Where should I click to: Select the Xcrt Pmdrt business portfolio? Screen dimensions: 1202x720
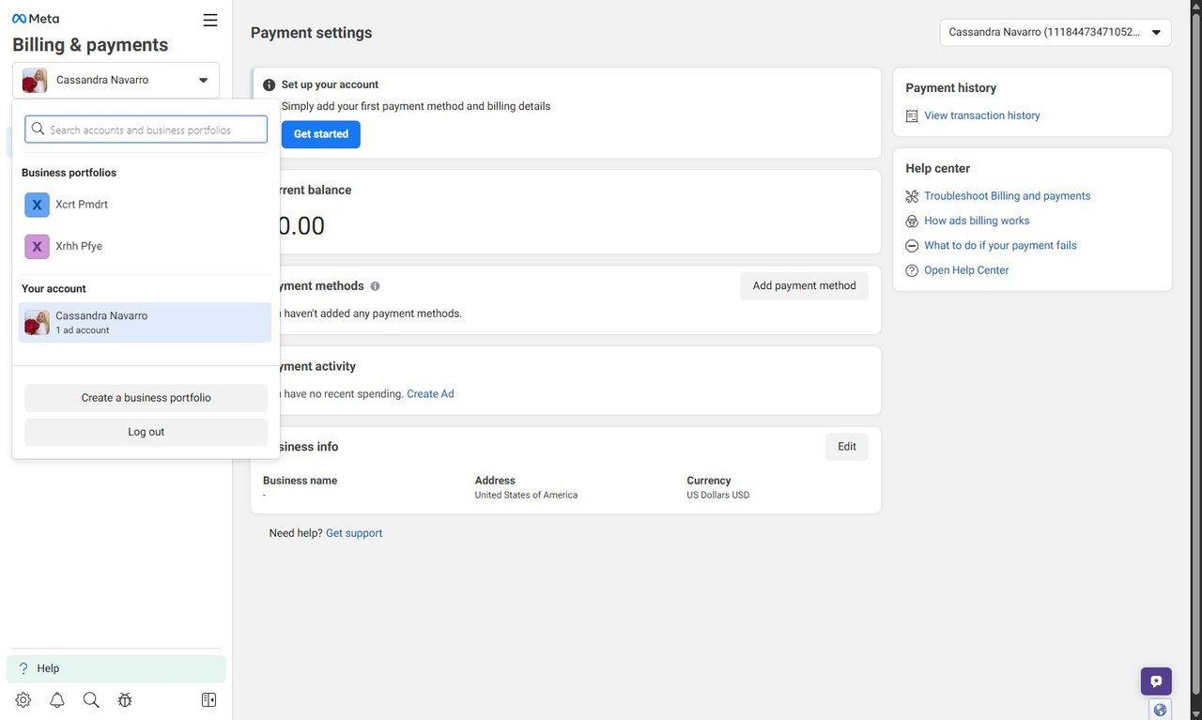(x=145, y=205)
